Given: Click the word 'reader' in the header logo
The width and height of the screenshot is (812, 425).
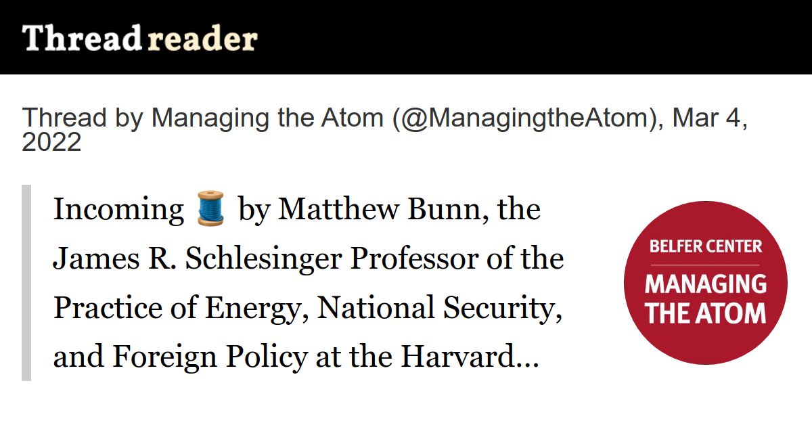Looking at the screenshot, I should 202,39.
